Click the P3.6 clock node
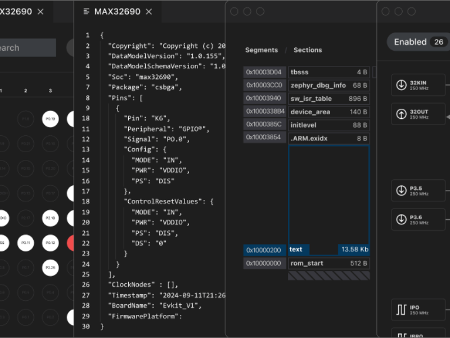The image size is (450, 338). point(417,219)
